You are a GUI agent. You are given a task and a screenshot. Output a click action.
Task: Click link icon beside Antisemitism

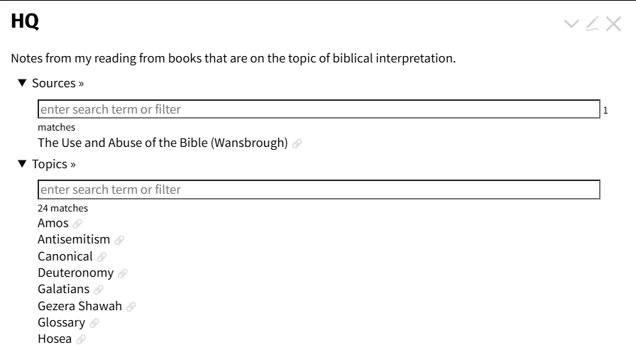tap(119, 240)
